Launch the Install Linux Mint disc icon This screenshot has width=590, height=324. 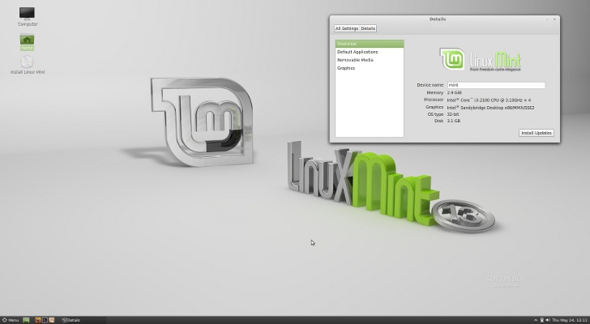coord(28,65)
